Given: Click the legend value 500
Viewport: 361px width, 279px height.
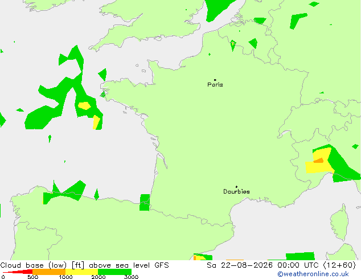Looking at the screenshot, I should click(x=32, y=277).
